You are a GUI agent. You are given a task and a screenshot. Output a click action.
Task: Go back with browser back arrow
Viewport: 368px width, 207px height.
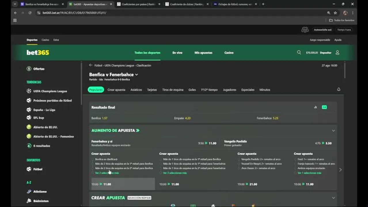(15, 13)
